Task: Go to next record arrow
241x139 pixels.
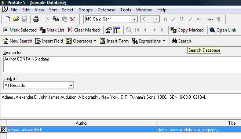Action: pos(155,30)
